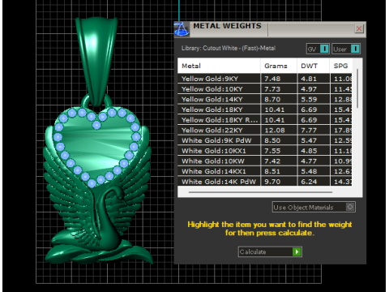
Task: Select the Yellow Gold:9KY row
Action: coord(265,79)
